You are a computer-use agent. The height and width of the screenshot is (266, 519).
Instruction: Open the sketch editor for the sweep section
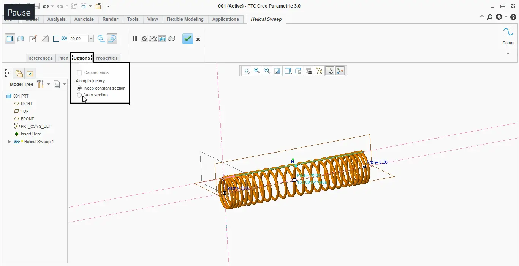tap(33, 38)
